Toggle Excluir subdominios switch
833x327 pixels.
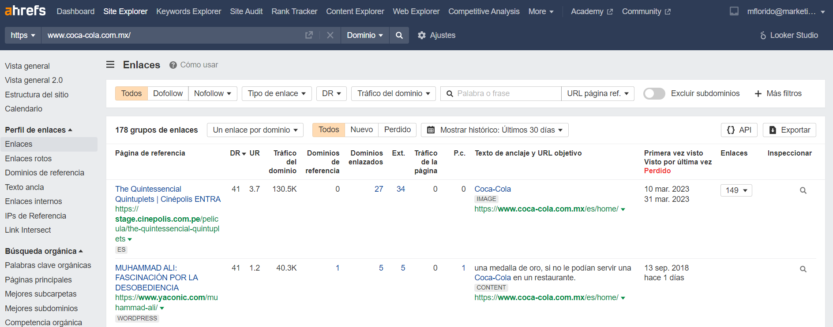(x=654, y=93)
